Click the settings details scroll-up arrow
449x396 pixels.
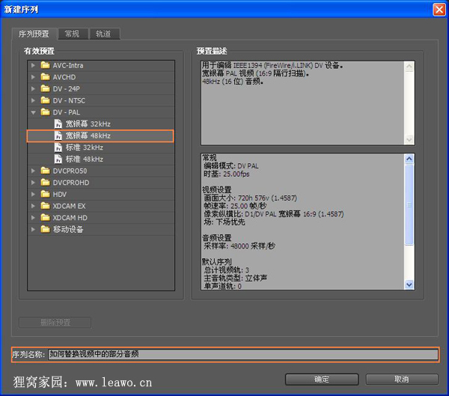(409, 159)
